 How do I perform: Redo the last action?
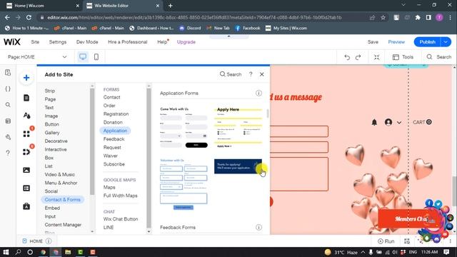coord(358,57)
